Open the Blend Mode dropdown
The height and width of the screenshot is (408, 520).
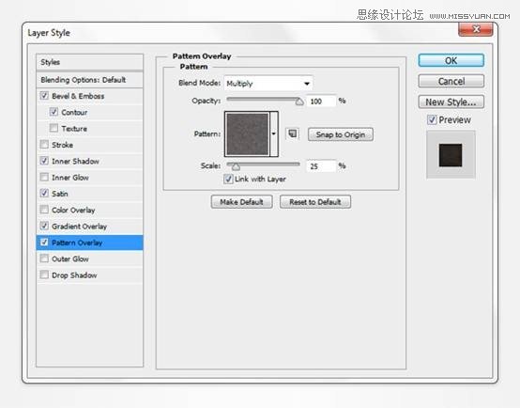coord(268,84)
